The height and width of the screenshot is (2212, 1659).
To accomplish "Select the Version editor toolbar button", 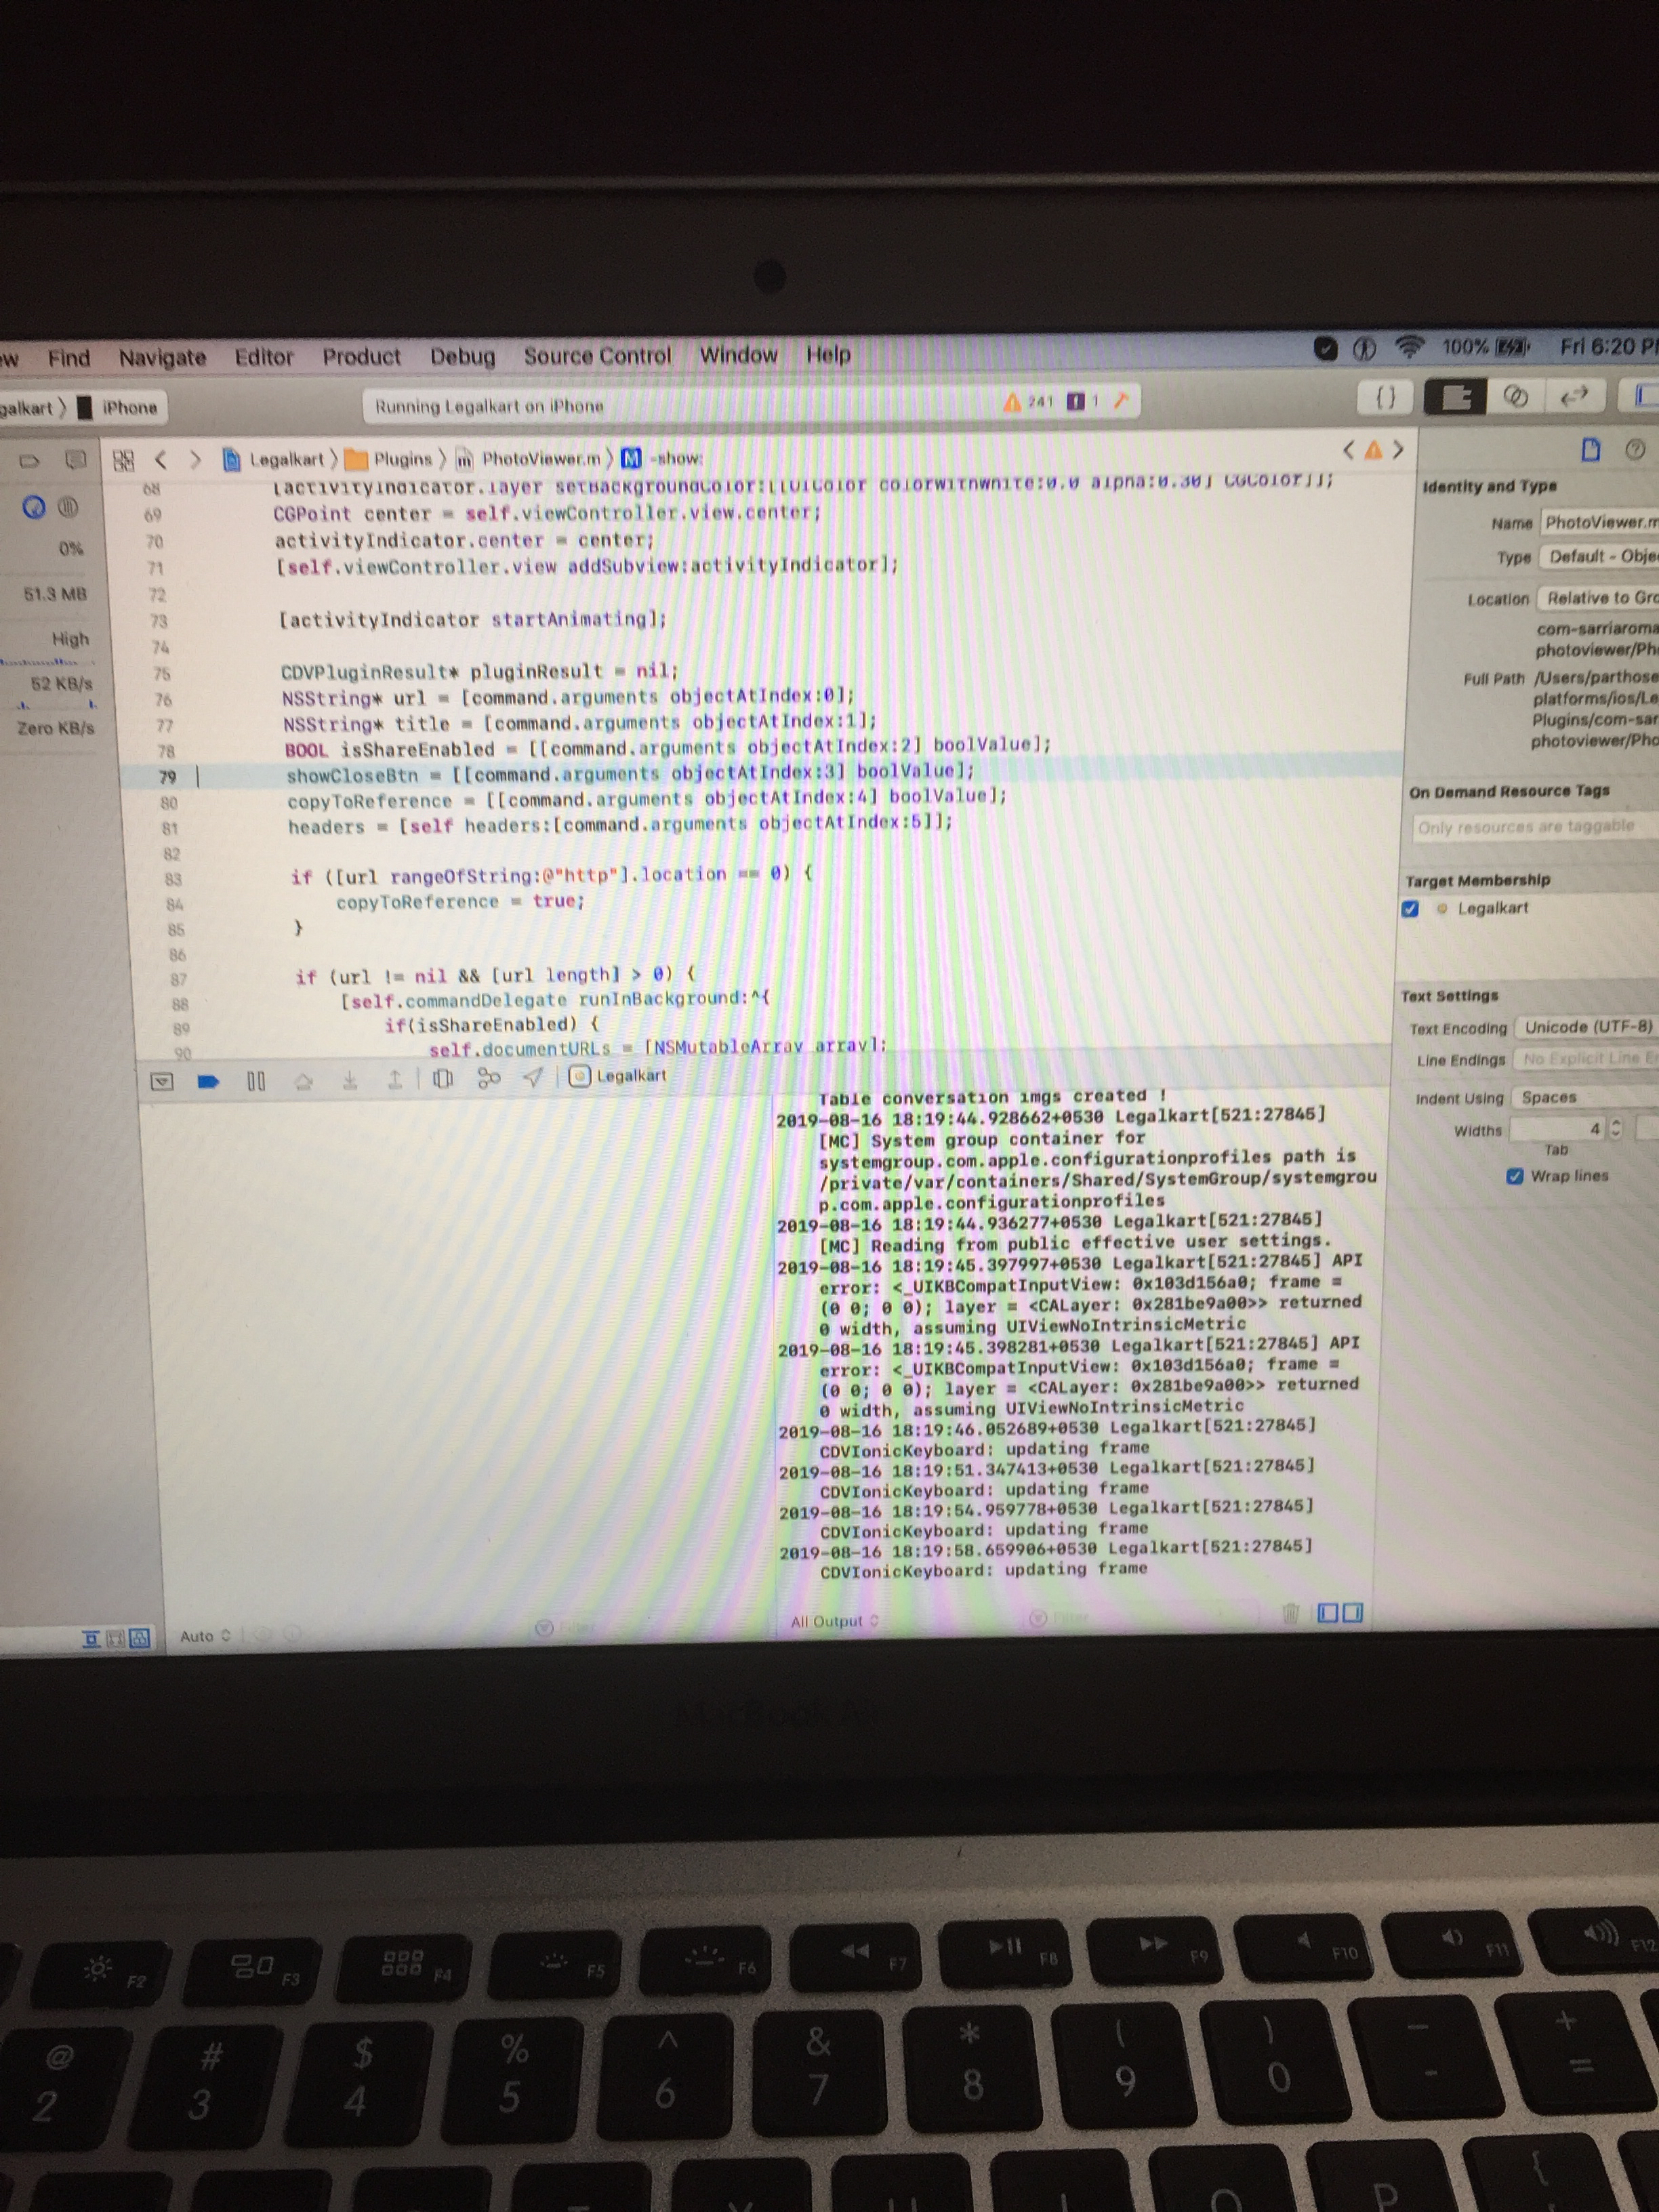I will click(1574, 397).
